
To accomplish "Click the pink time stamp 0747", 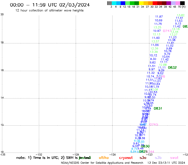I will (167, 31).
